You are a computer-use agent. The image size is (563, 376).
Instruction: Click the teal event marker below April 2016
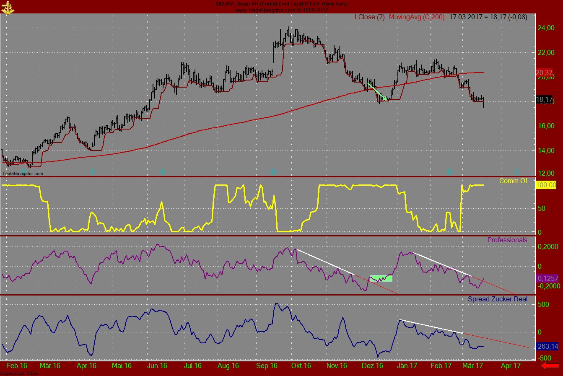click(93, 171)
